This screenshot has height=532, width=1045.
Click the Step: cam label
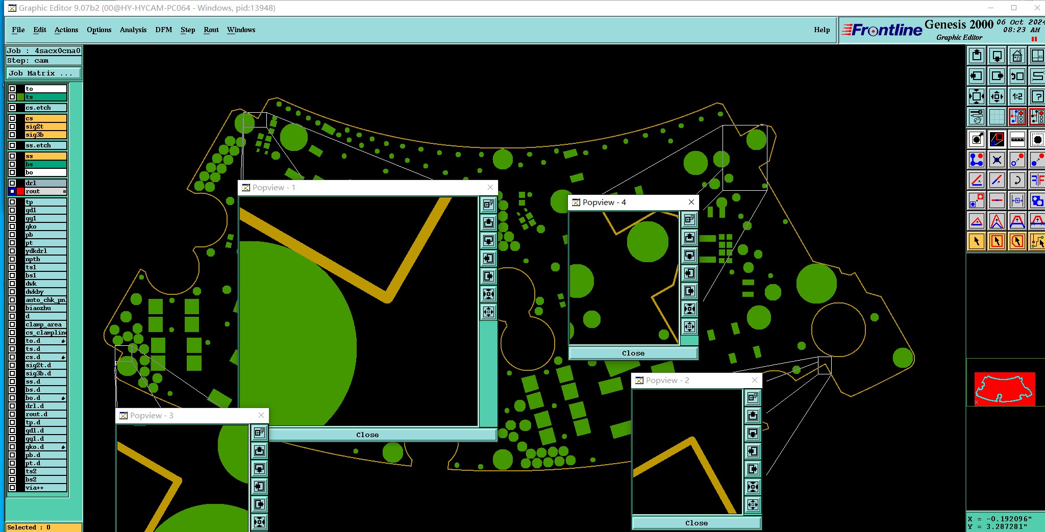pyautogui.click(x=44, y=60)
